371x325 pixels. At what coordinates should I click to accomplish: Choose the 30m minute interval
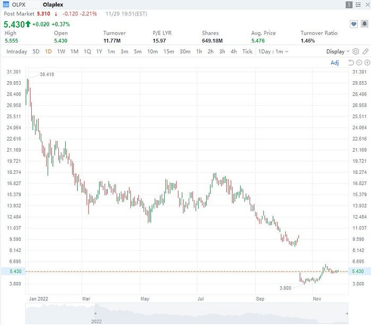[185, 51]
